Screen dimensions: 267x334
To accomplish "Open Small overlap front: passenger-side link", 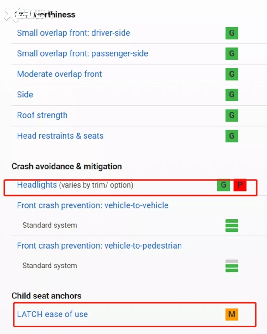I will tap(82, 54).
